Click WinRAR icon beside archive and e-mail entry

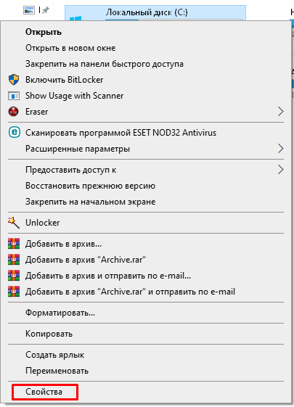pyautogui.click(x=14, y=276)
